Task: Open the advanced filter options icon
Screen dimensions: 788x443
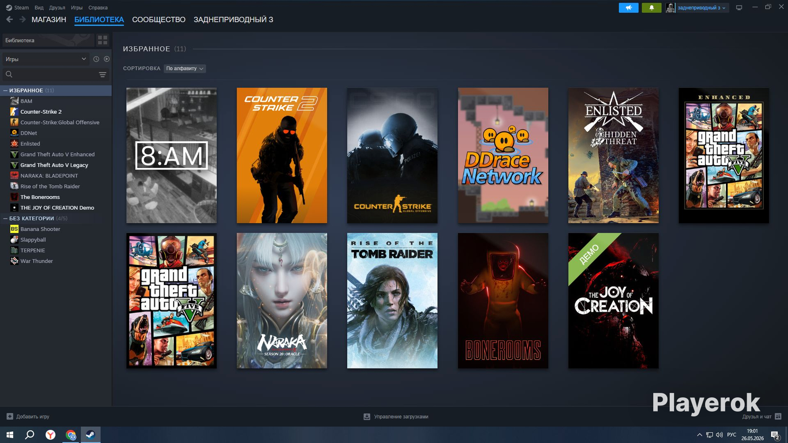Action: click(102, 74)
